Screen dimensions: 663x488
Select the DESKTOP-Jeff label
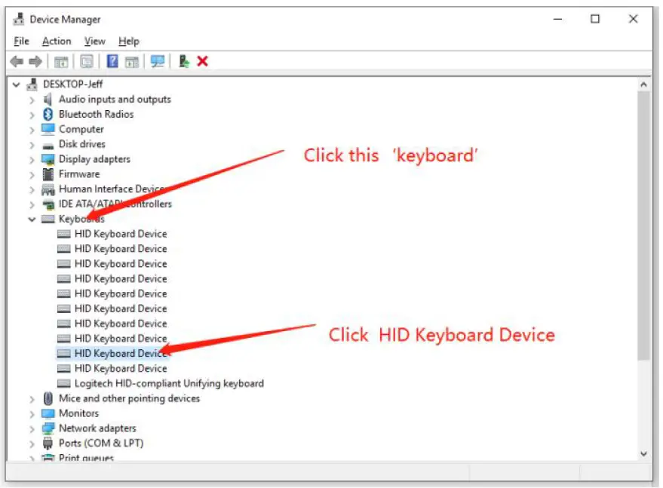click(72, 84)
